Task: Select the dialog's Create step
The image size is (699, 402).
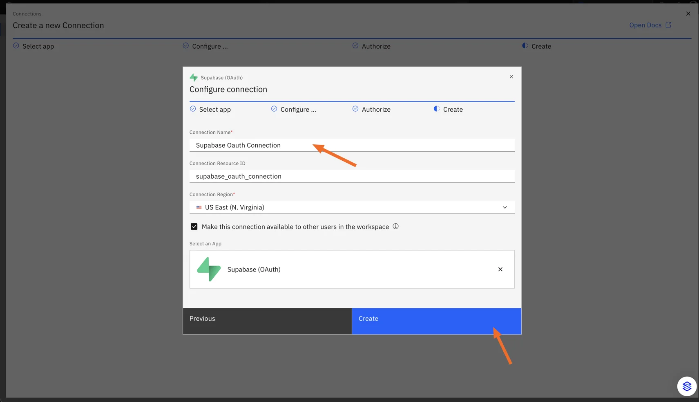Action: 448,109
